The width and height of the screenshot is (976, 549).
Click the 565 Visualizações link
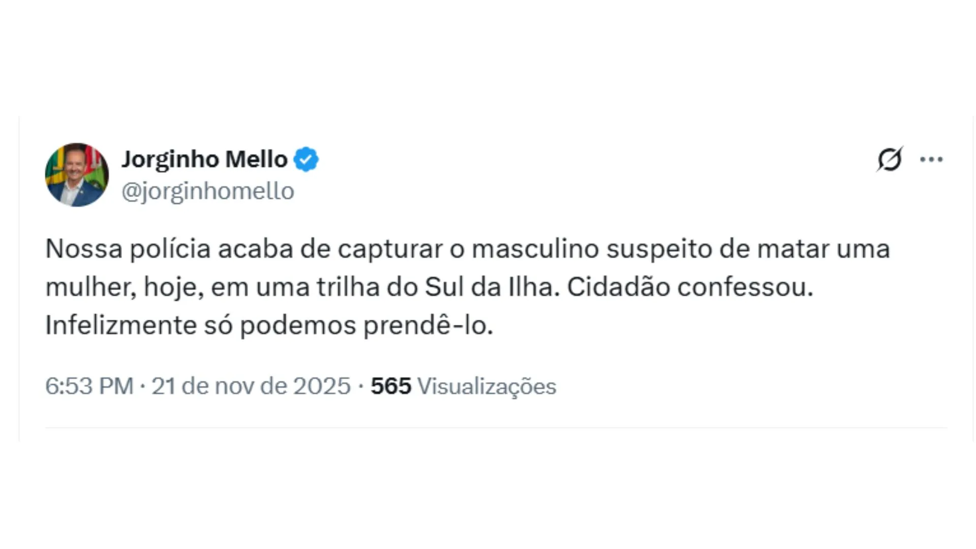465,386
